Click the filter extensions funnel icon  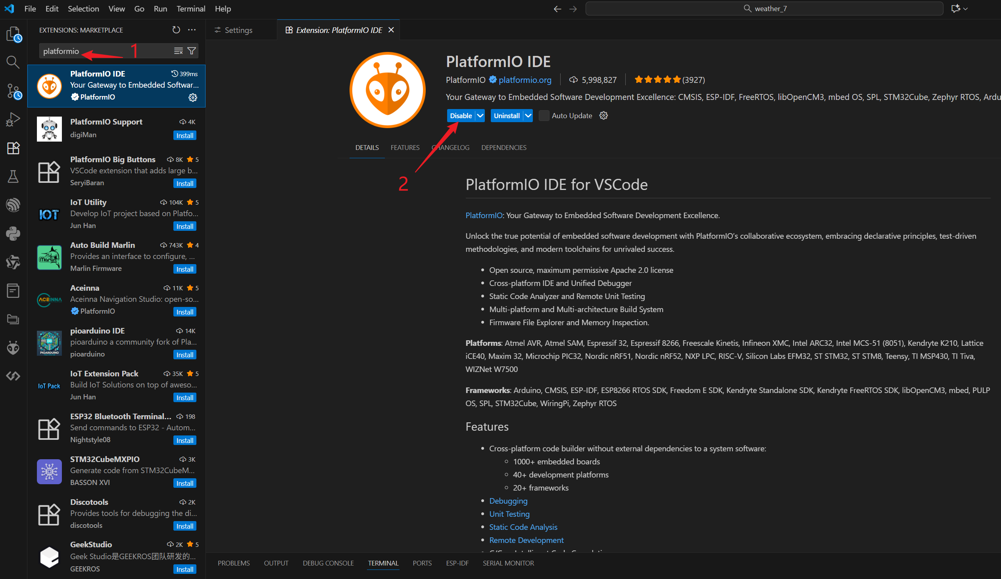[x=192, y=51]
